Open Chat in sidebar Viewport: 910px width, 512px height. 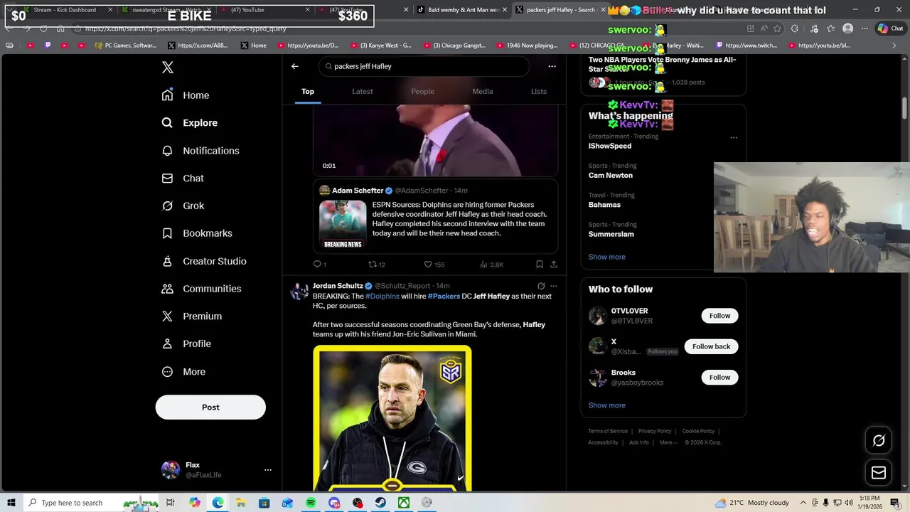click(183, 178)
